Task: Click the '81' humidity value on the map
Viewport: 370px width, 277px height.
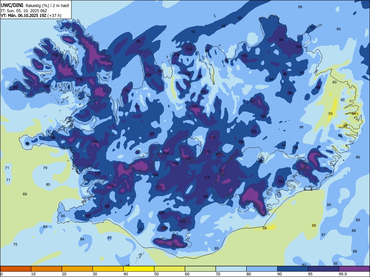Action: click(x=110, y=237)
